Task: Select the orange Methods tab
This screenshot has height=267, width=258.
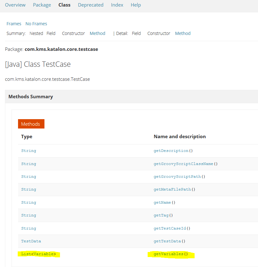Action: point(31,124)
